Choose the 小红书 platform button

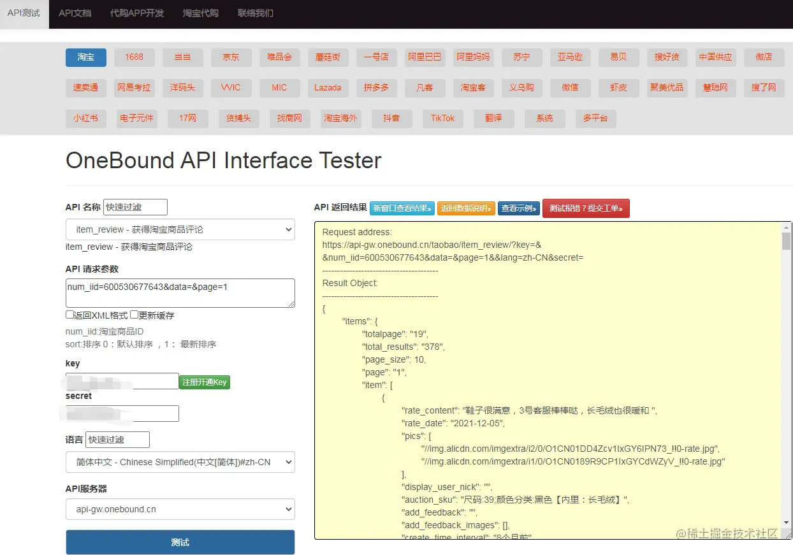click(x=86, y=119)
